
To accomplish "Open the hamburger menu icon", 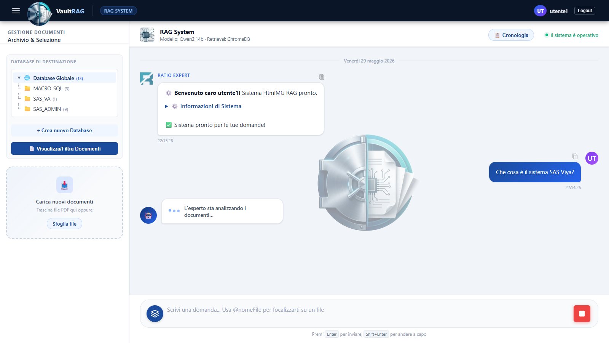I will coord(16,11).
